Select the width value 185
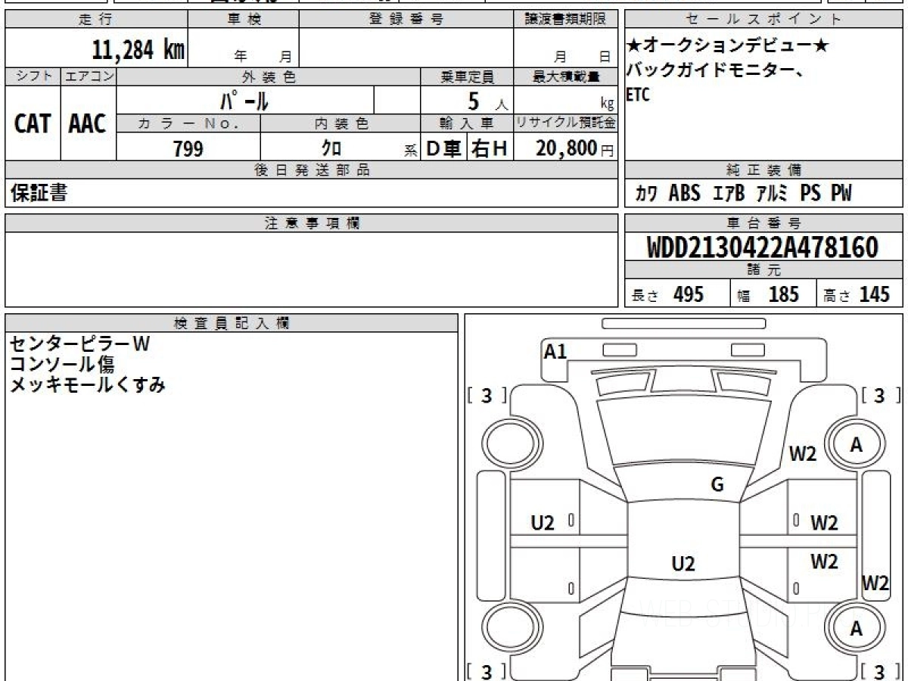This screenshot has height=681, width=908. tap(784, 294)
